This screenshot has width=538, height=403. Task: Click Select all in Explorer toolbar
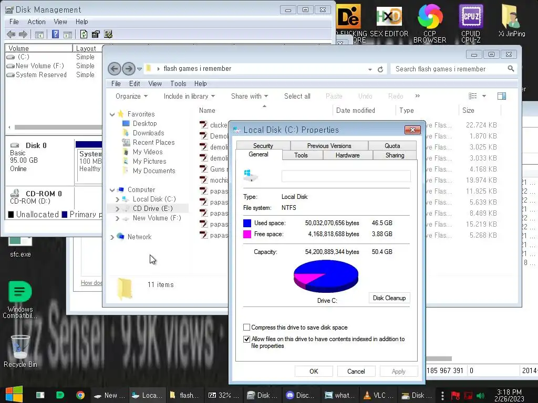(x=297, y=97)
